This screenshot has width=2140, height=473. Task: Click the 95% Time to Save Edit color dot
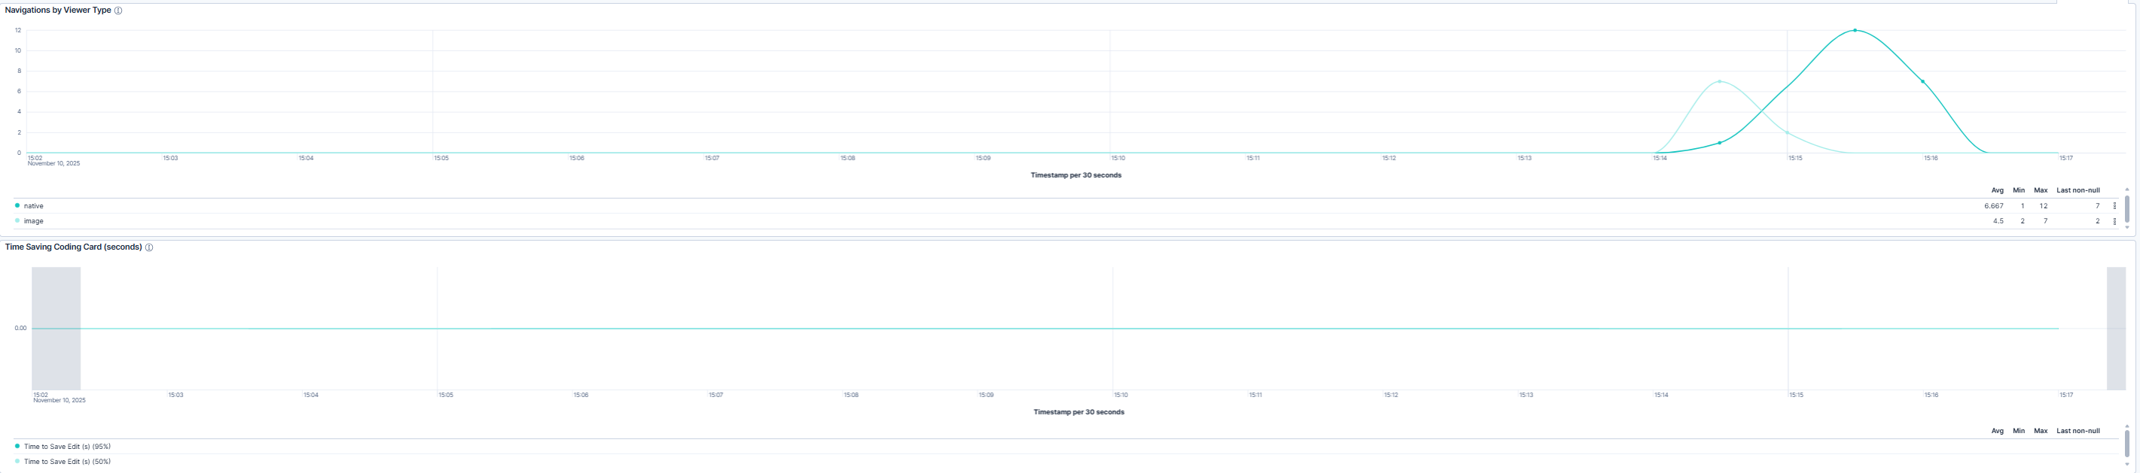click(x=17, y=447)
